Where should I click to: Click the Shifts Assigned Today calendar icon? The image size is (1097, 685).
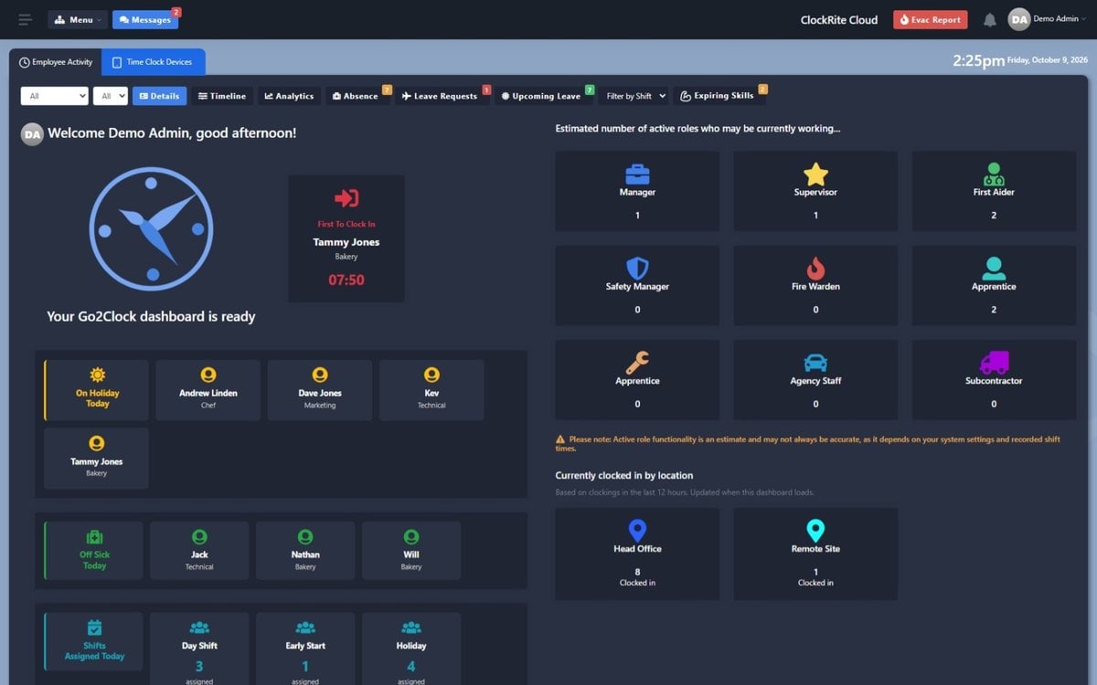pos(94,627)
